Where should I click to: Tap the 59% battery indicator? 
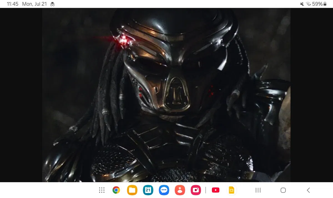[319, 4]
